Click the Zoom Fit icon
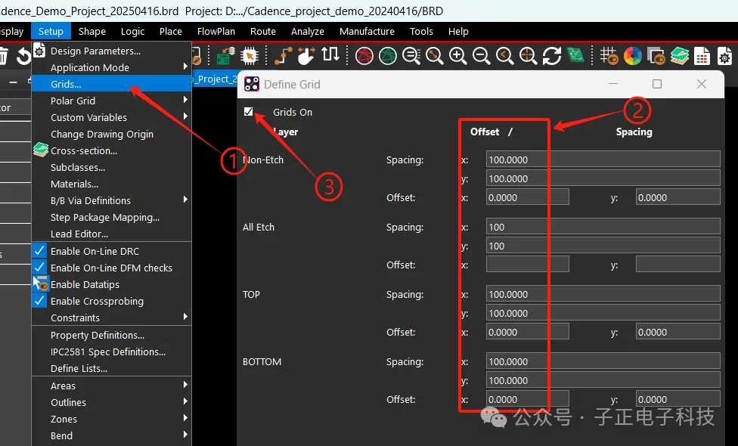738x446 pixels. (x=435, y=56)
